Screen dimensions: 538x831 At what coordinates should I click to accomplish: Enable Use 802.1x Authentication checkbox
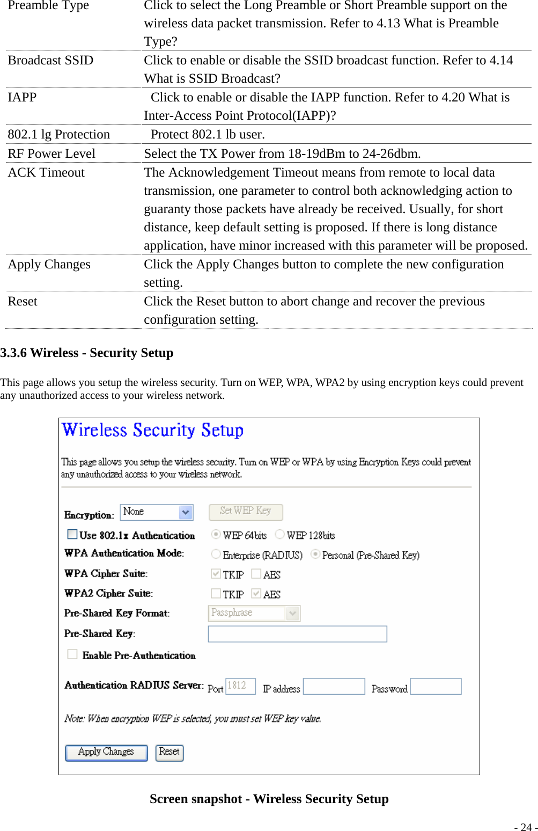click(x=72, y=534)
